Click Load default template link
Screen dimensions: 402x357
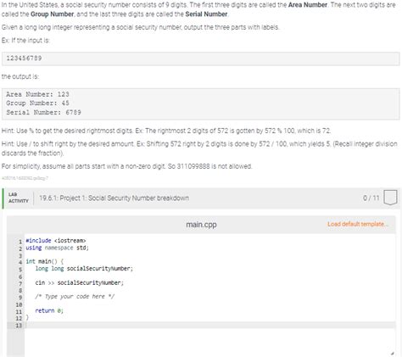[x=358, y=224]
